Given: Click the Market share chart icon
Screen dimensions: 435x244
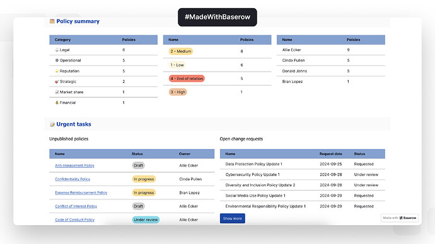Looking at the screenshot, I should 57,92.
